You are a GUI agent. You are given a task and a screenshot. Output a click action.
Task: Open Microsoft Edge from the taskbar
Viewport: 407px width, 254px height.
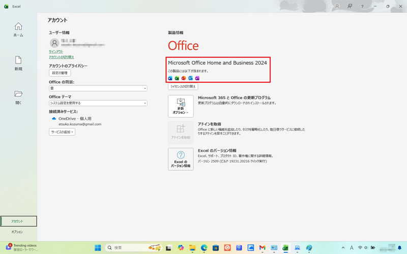pyautogui.click(x=204, y=248)
